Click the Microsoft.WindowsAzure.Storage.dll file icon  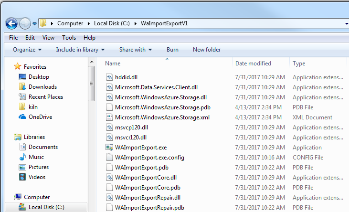tap(109, 97)
